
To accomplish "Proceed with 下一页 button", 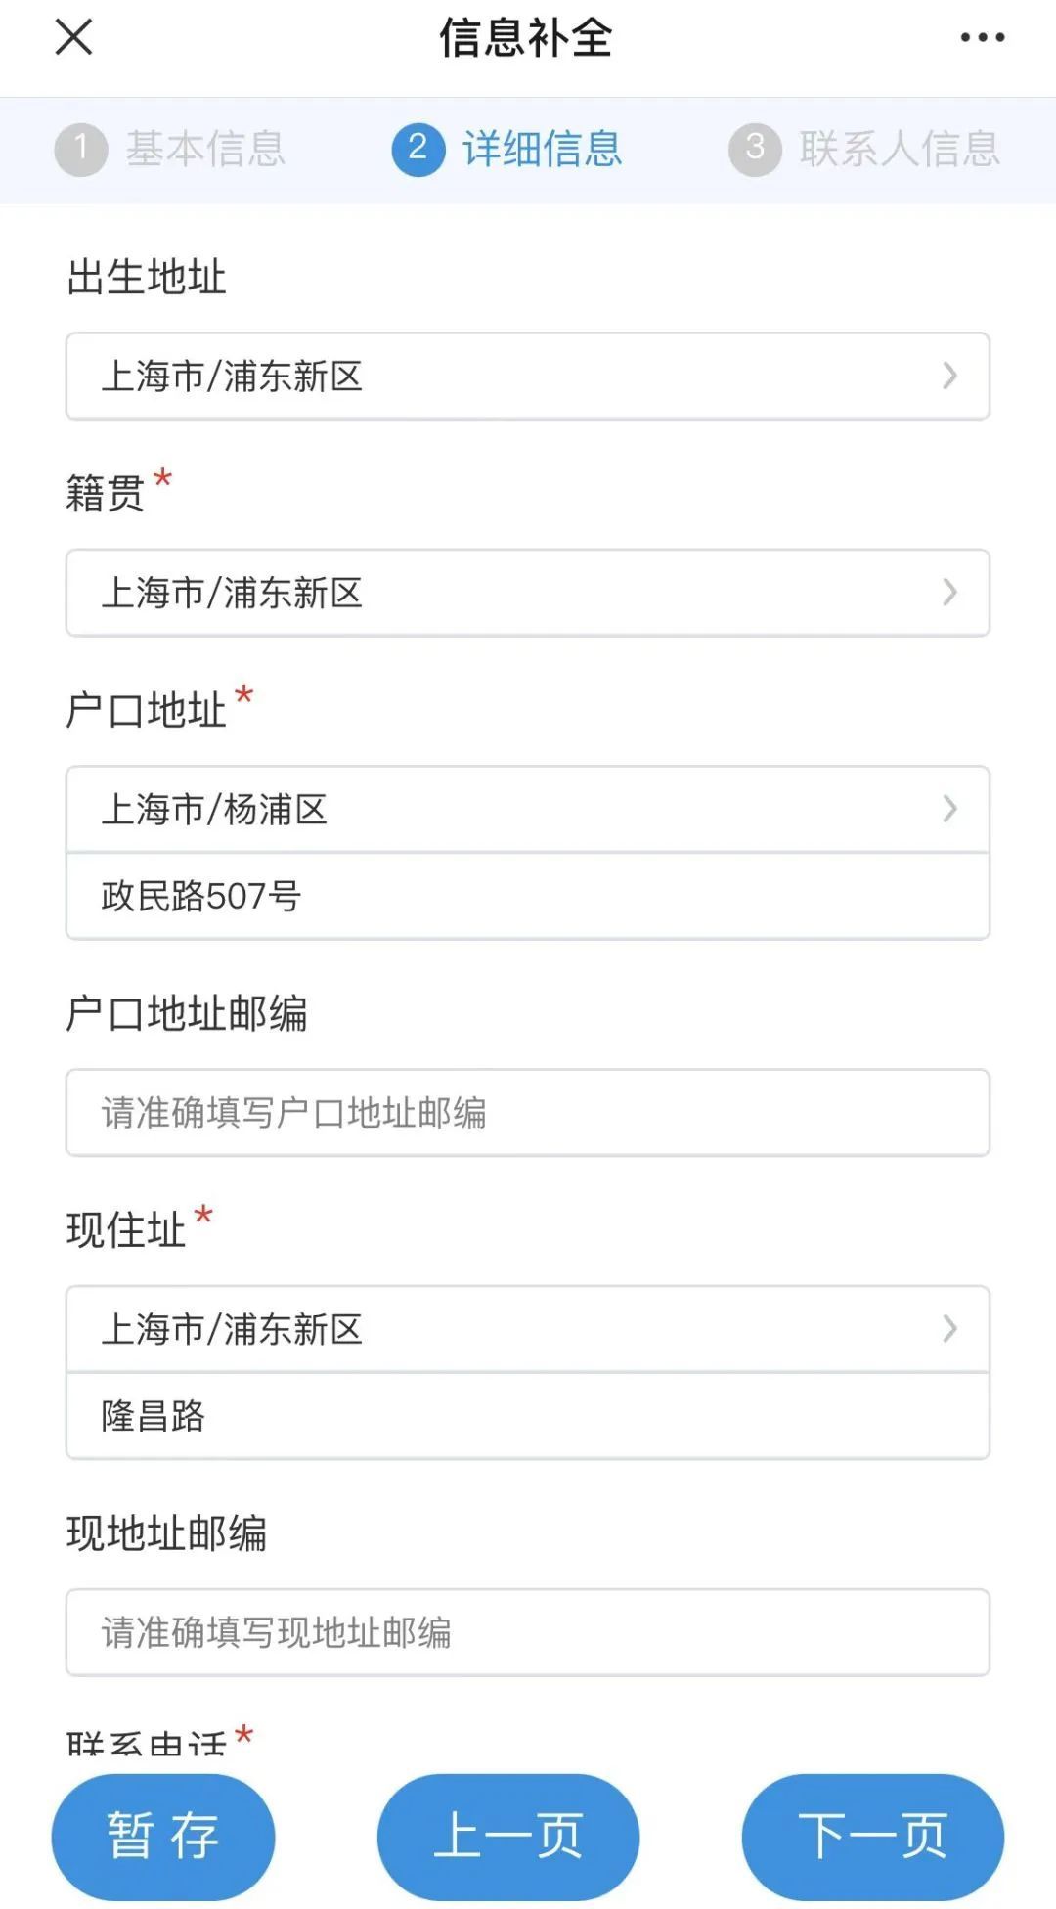I will click(872, 1836).
